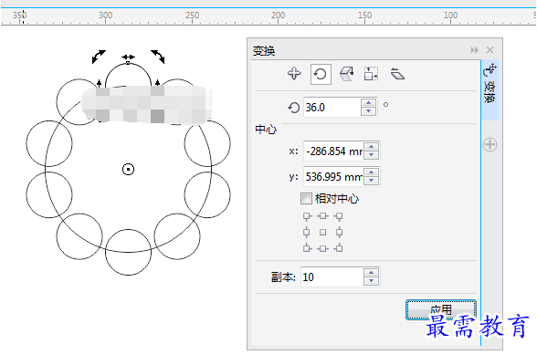Click the top-left rotation handle arrow
This screenshot has height=355, width=537.
99,57
